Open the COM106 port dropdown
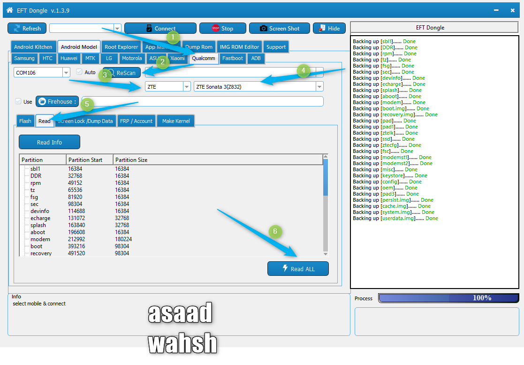Screen dimensions: 524x365 coord(66,73)
